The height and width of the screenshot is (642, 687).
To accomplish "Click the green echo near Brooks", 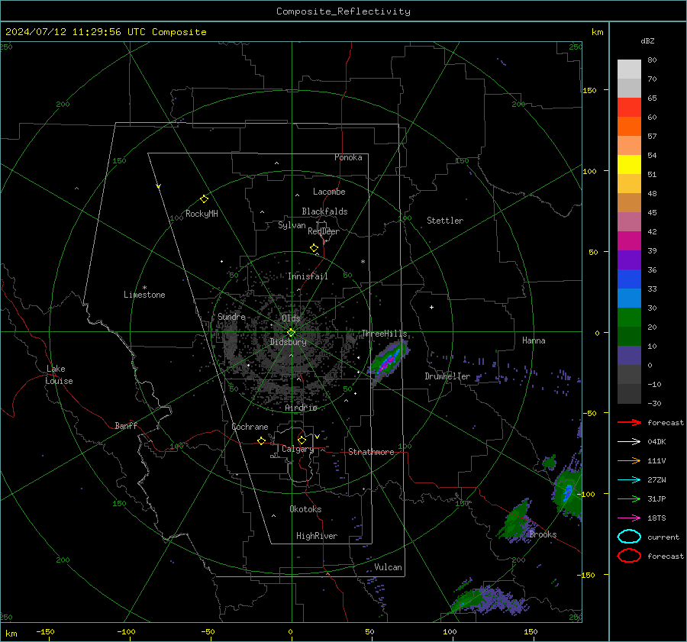I will tap(515, 520).
